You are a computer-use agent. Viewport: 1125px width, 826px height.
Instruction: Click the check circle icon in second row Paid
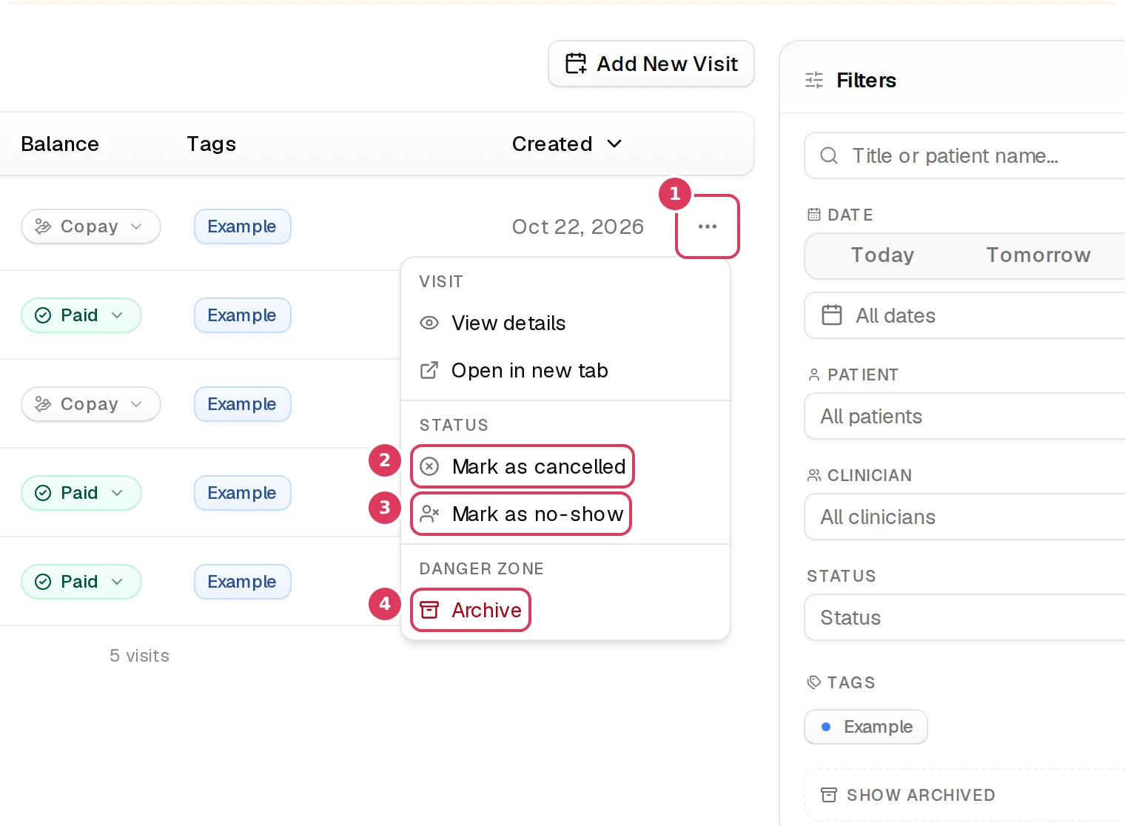[x=43, y=315]
